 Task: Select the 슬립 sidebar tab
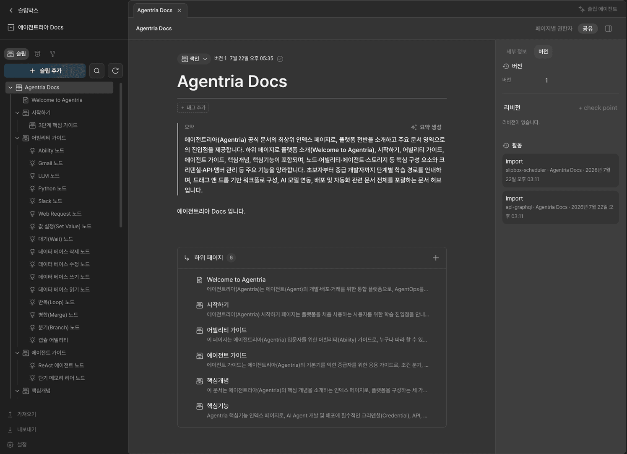pos(17,54)
